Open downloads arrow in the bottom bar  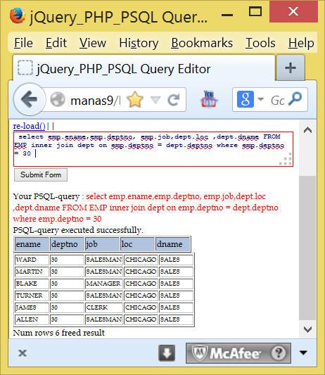[x=167, y=353]
